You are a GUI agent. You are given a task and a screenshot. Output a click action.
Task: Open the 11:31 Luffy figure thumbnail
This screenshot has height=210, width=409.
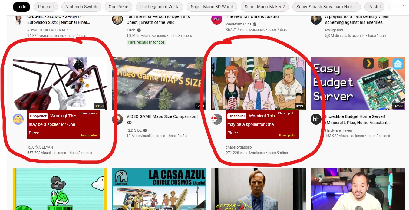[60, 84]
